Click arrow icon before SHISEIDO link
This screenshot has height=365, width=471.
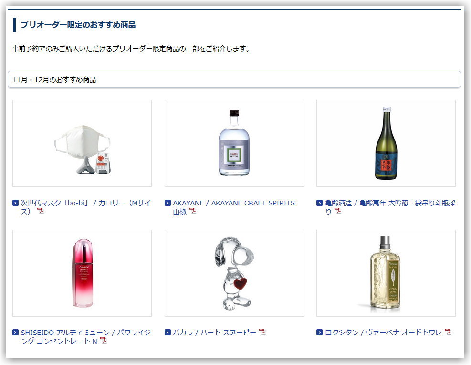click(x=16, y=332)
